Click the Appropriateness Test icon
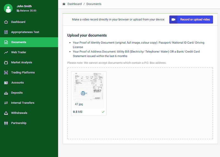 tap(6, 32)
